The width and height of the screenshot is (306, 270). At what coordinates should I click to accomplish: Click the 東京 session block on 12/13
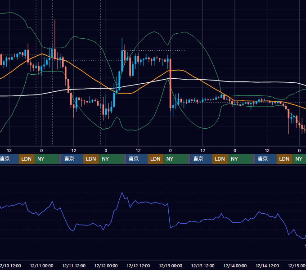click(x=201, y=159)
